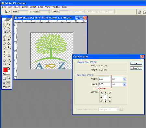Enable the Relative checkbox
The width and height of the screenshot is (146, 128).
tap(97, 88)
